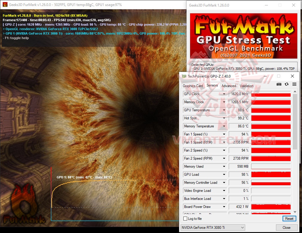
Task: Open the Hot Spot sensor dropdown
Action: 224,118
